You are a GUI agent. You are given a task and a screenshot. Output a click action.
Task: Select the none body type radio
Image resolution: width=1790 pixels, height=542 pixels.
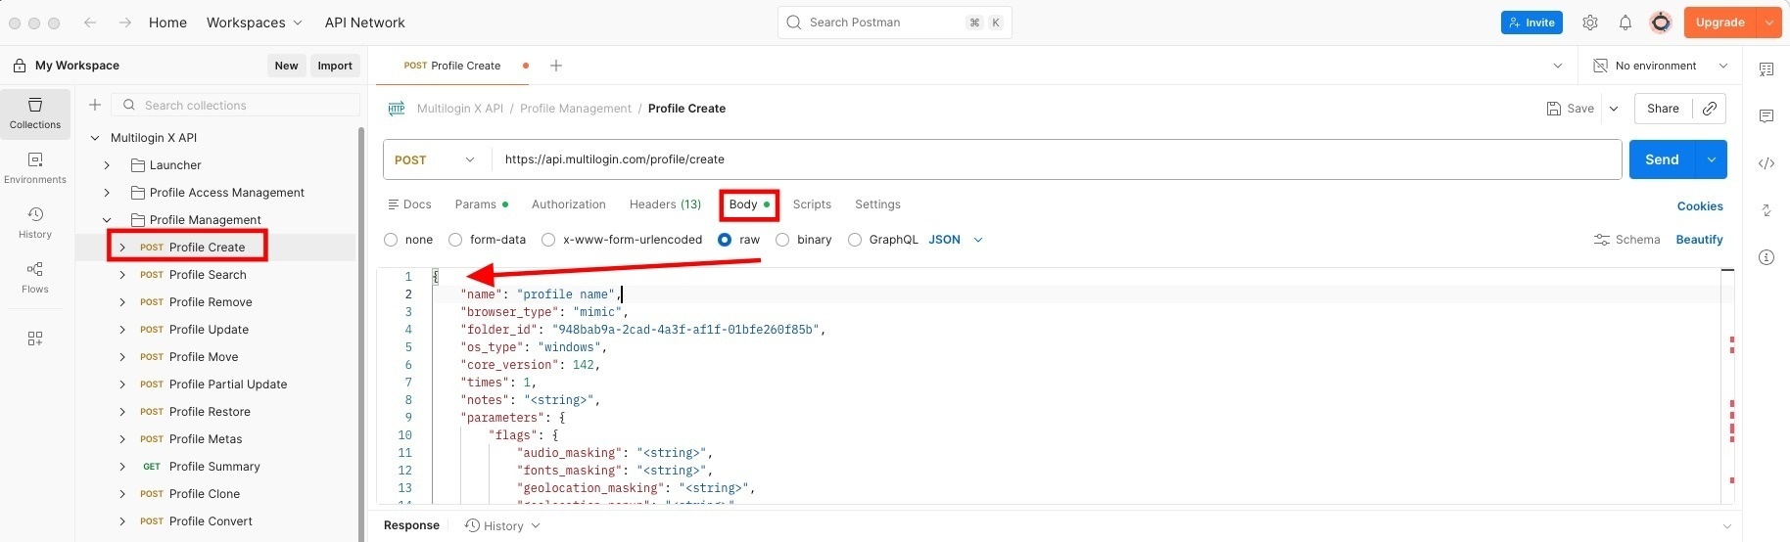392,240
